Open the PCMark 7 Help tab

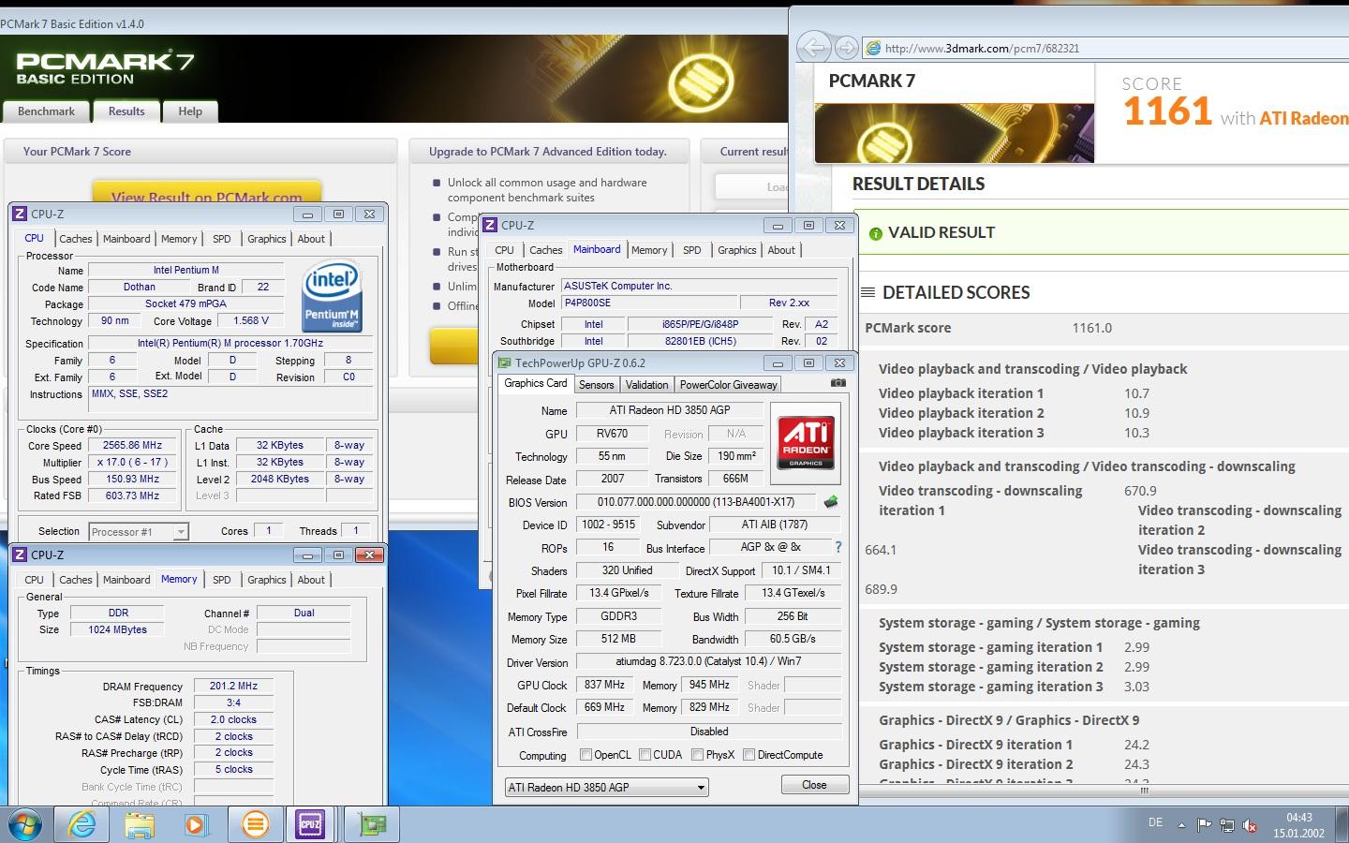190,111
